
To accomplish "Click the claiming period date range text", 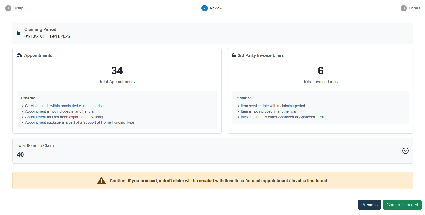I will tap(47, 36).
